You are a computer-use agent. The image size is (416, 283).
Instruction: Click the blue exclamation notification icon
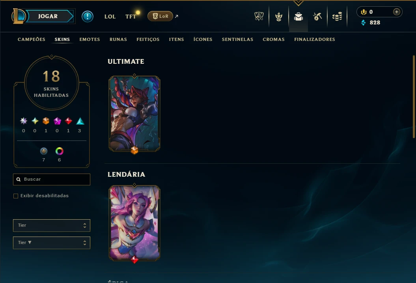87,17
